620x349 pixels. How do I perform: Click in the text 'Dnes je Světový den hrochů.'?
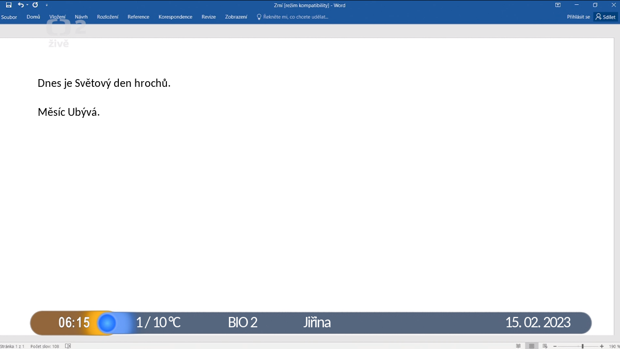tap(104, 83)
